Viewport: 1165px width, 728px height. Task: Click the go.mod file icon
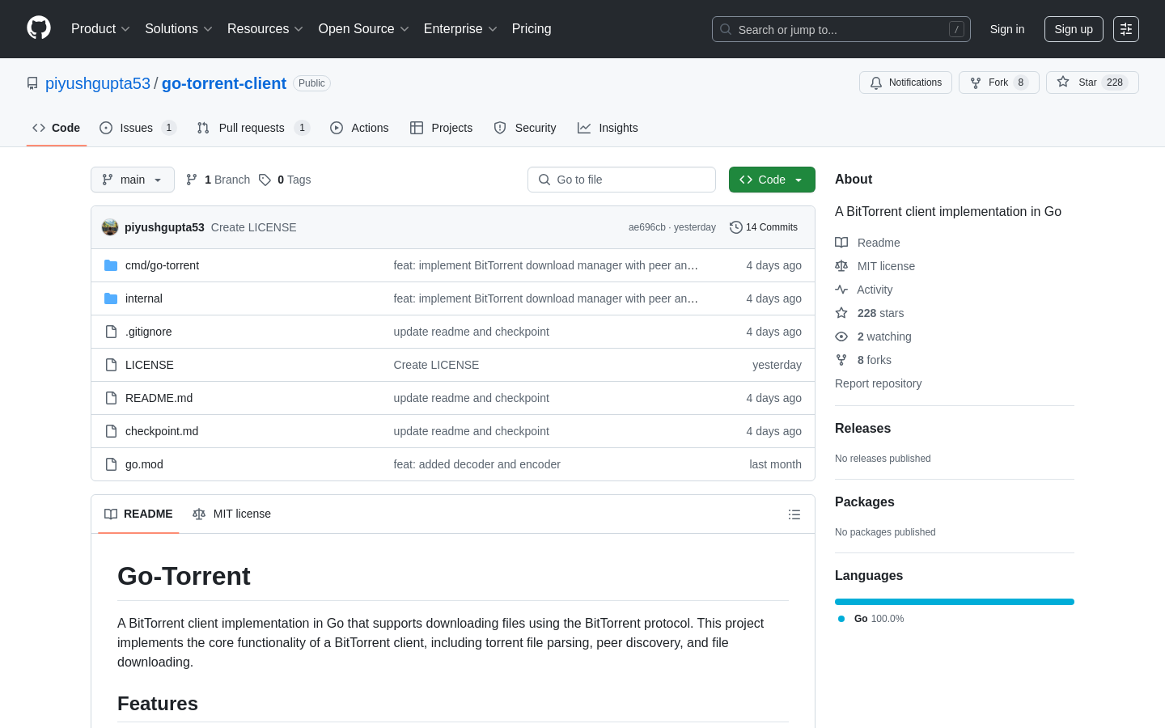tap(111, 464)
